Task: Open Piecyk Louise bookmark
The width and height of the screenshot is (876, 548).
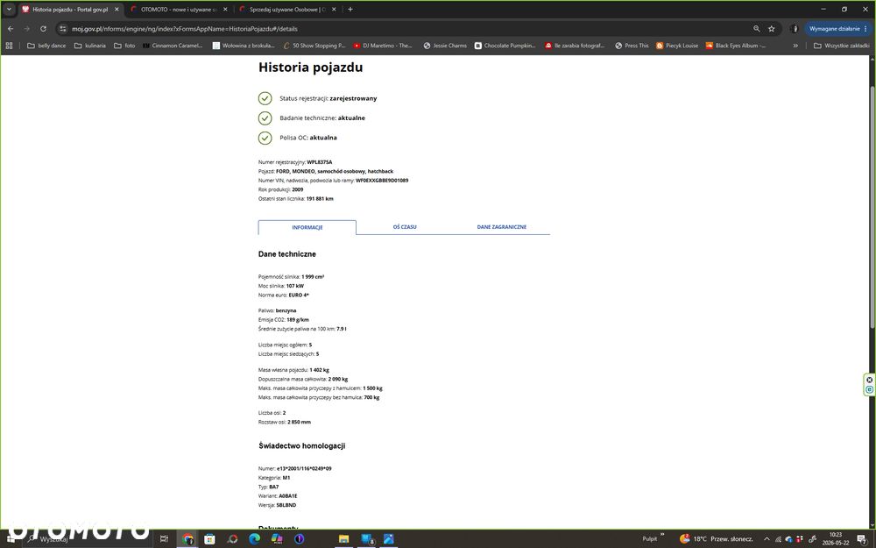Action: [x=677, y=46]
